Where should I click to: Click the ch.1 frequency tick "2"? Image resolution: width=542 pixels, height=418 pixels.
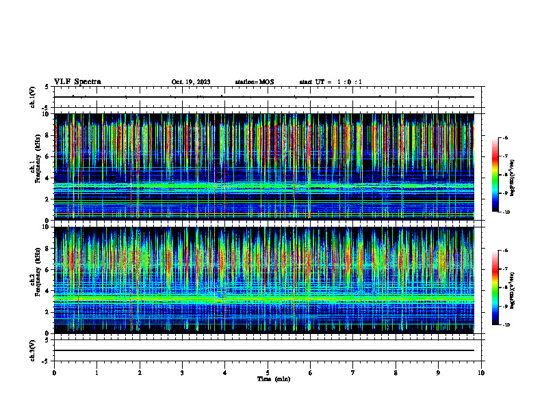pyautogui.click(x=48, y=199)
